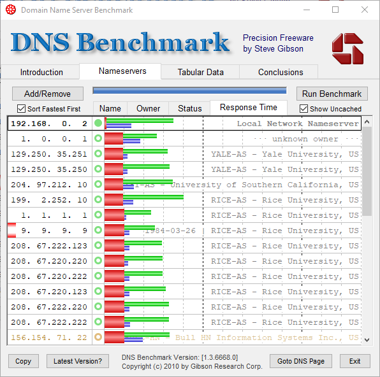Open the Tabular Data tab
This screenshot has width=380, height=377.
(200, 72)
